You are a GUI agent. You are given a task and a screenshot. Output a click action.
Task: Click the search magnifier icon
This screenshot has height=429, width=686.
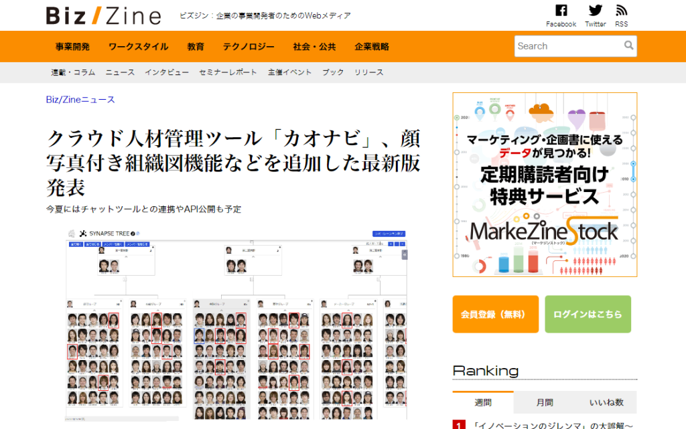628,46
